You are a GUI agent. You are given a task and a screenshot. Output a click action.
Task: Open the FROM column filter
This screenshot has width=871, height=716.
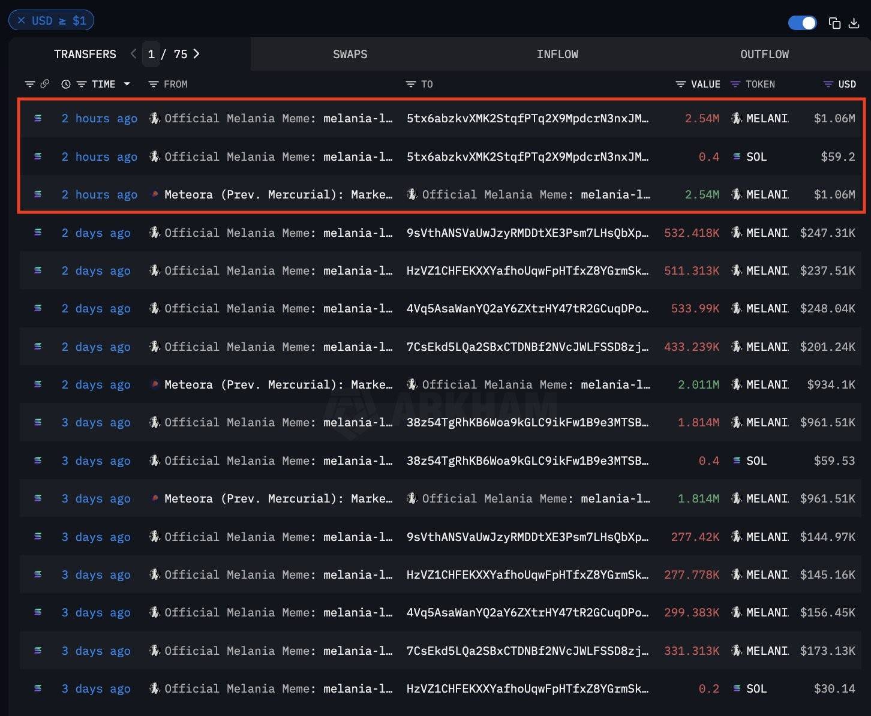(x=154, y=84)
